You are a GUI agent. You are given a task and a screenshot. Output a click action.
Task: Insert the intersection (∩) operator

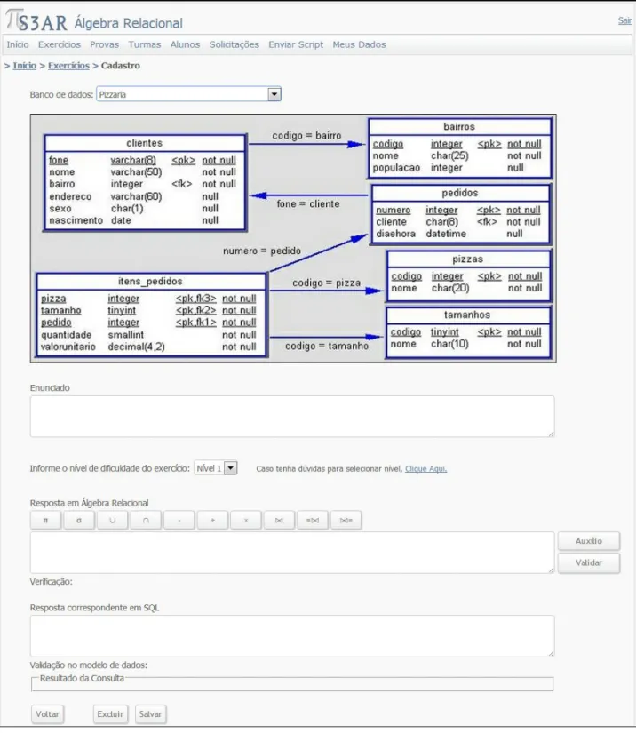coord(146,521)
